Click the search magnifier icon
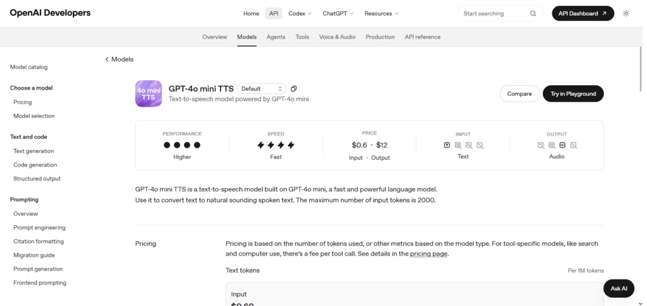 click(x=533, y=14)
